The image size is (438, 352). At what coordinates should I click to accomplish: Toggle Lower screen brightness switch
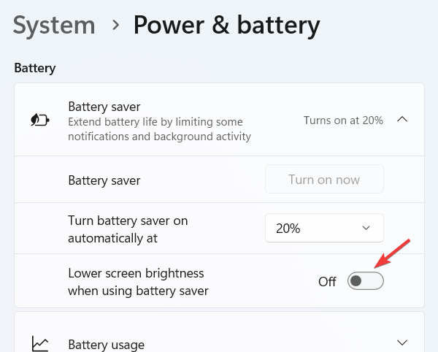tap(365, 281)
